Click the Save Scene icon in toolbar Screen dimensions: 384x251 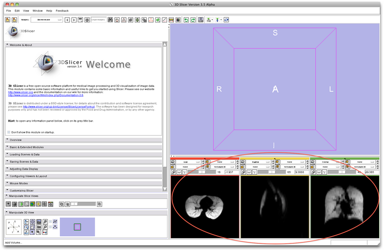coord(14,20)
